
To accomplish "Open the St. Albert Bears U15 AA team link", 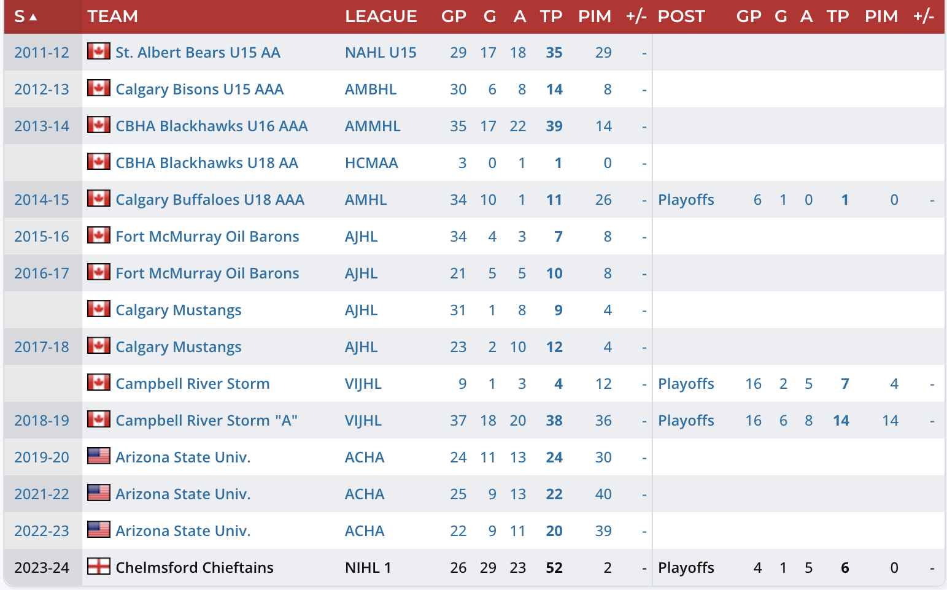I will pyautogui.click(x=198, y=53).
